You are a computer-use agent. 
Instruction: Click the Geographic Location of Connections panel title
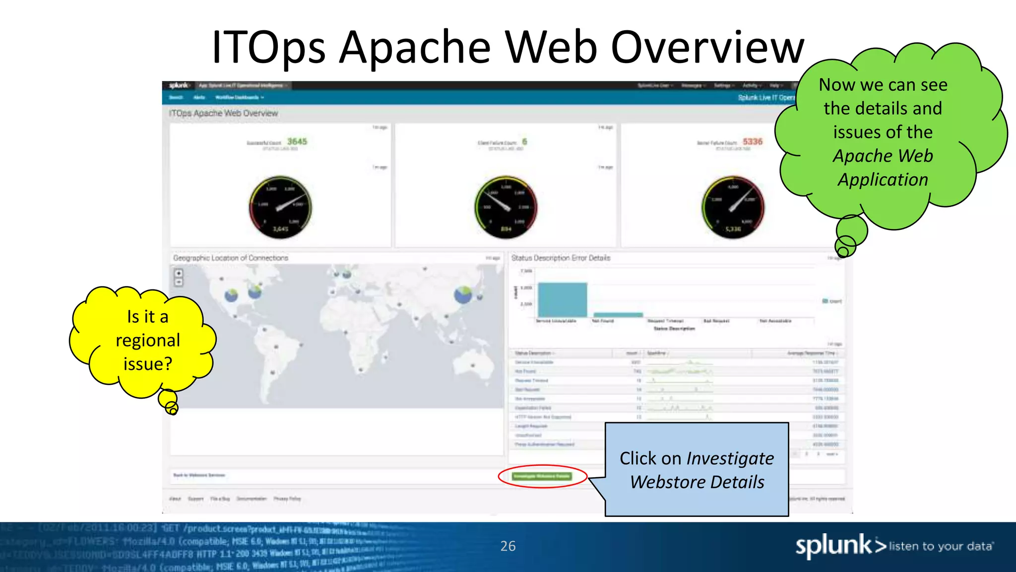(231, 258)
